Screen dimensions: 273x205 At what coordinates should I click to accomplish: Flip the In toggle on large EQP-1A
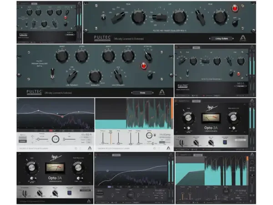[x=52, y=74]
